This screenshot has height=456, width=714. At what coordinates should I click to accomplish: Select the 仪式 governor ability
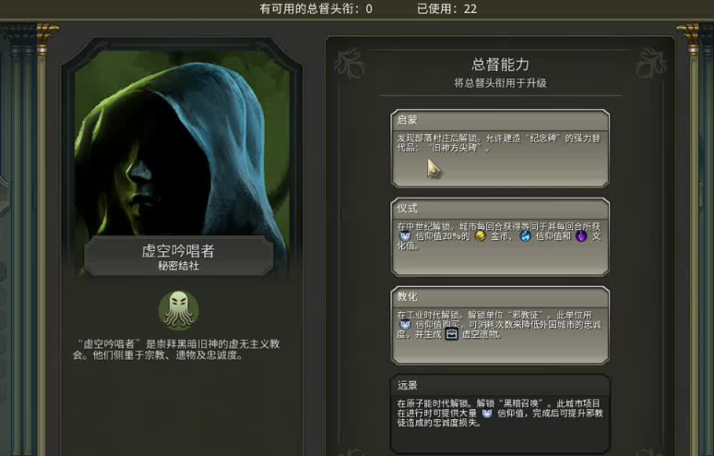pos(500,237)
